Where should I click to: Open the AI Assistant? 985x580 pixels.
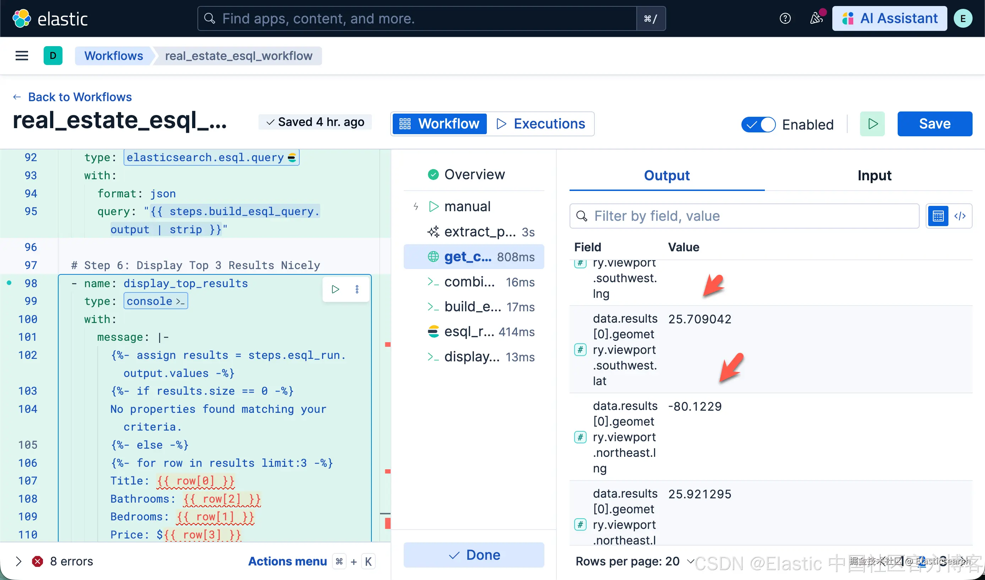coord(889,18)
